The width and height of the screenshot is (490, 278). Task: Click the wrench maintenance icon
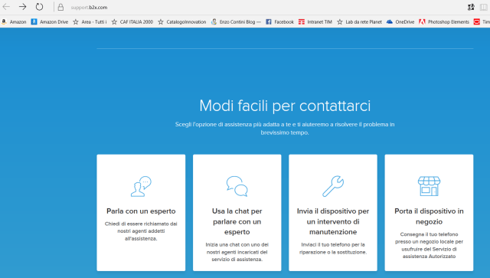pos(333,186)
